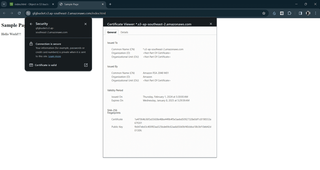320x170 pixels.
Task: Select the General tab
Action: pos(112,32)
